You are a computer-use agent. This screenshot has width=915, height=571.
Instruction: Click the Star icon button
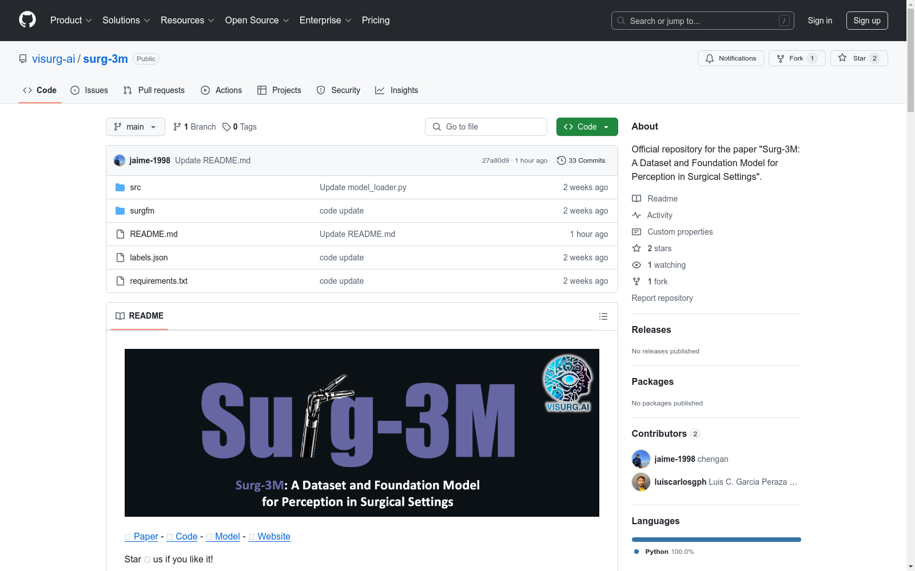tap(842, 58)
